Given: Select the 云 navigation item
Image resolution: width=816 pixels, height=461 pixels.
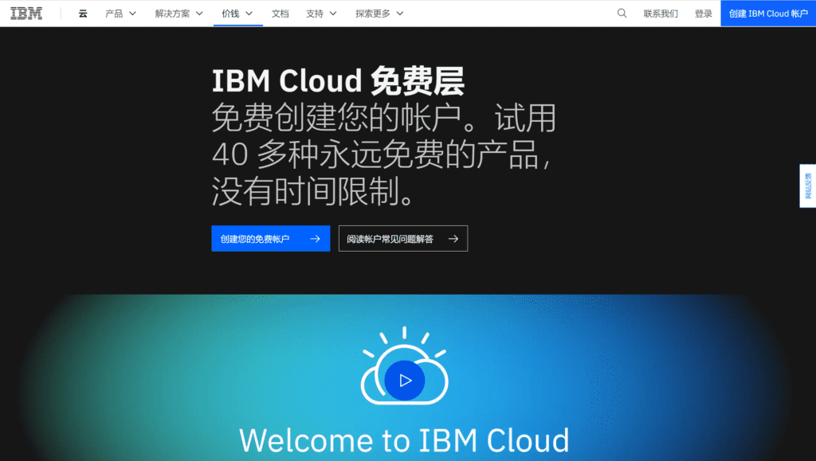Looking at the screenshot, I should coord(83,14).
